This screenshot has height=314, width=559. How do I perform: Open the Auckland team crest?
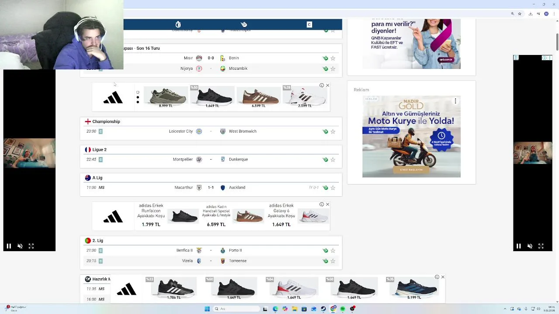pyautogui.click(x=223, y=188)
